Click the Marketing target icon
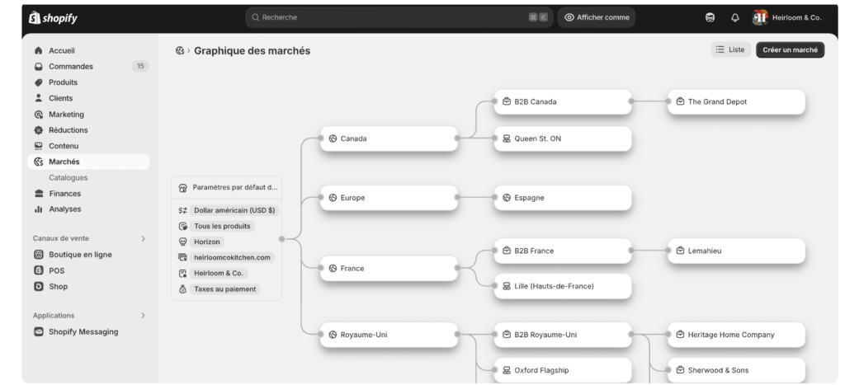The image size is (845, 385). tap(38, 114)
